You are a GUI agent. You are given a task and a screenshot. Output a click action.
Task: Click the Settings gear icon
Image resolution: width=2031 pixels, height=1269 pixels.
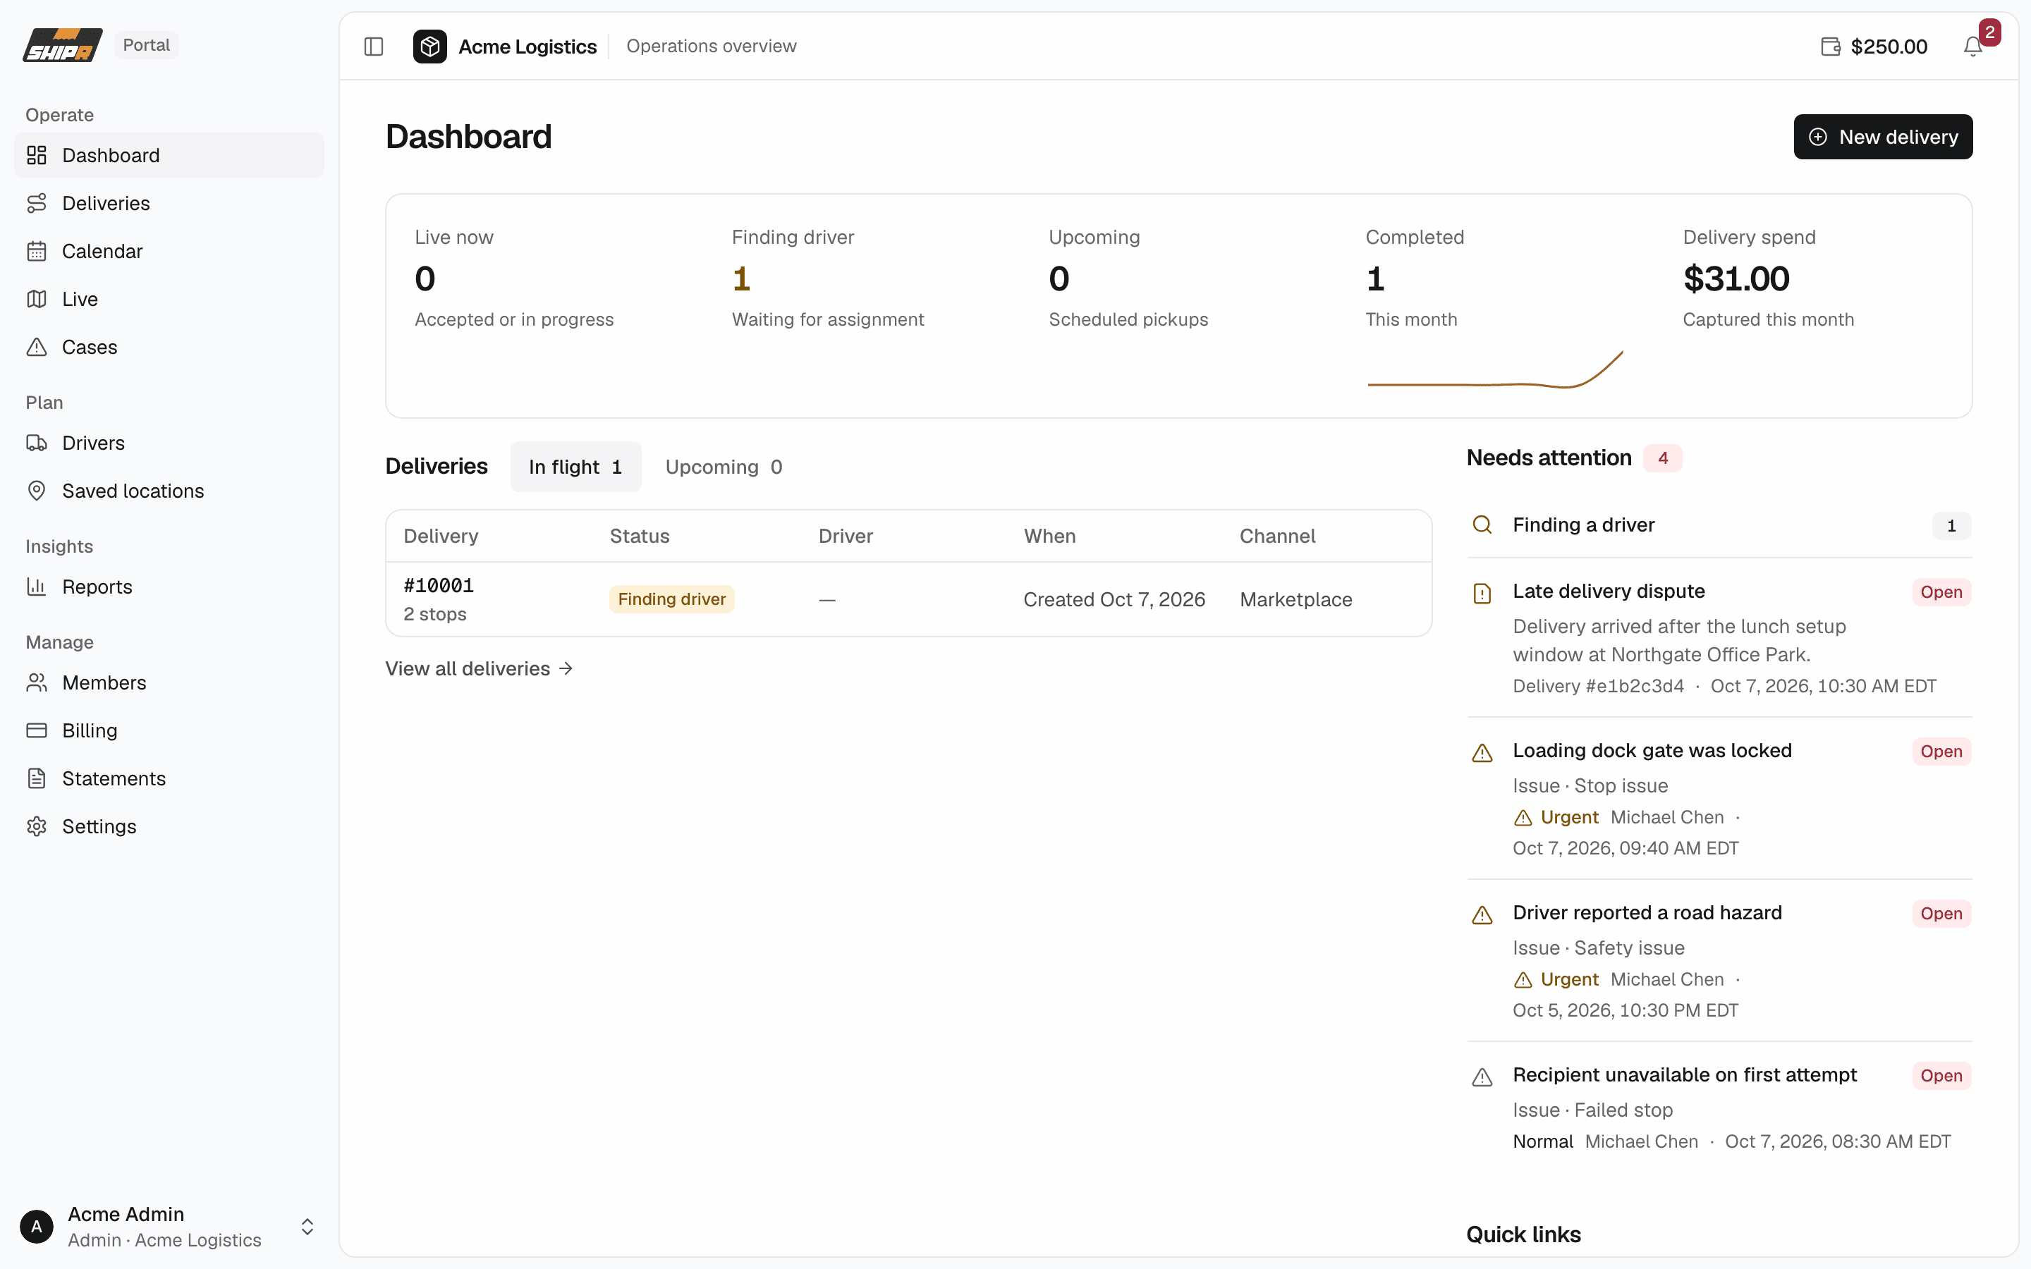coord(36,826)
